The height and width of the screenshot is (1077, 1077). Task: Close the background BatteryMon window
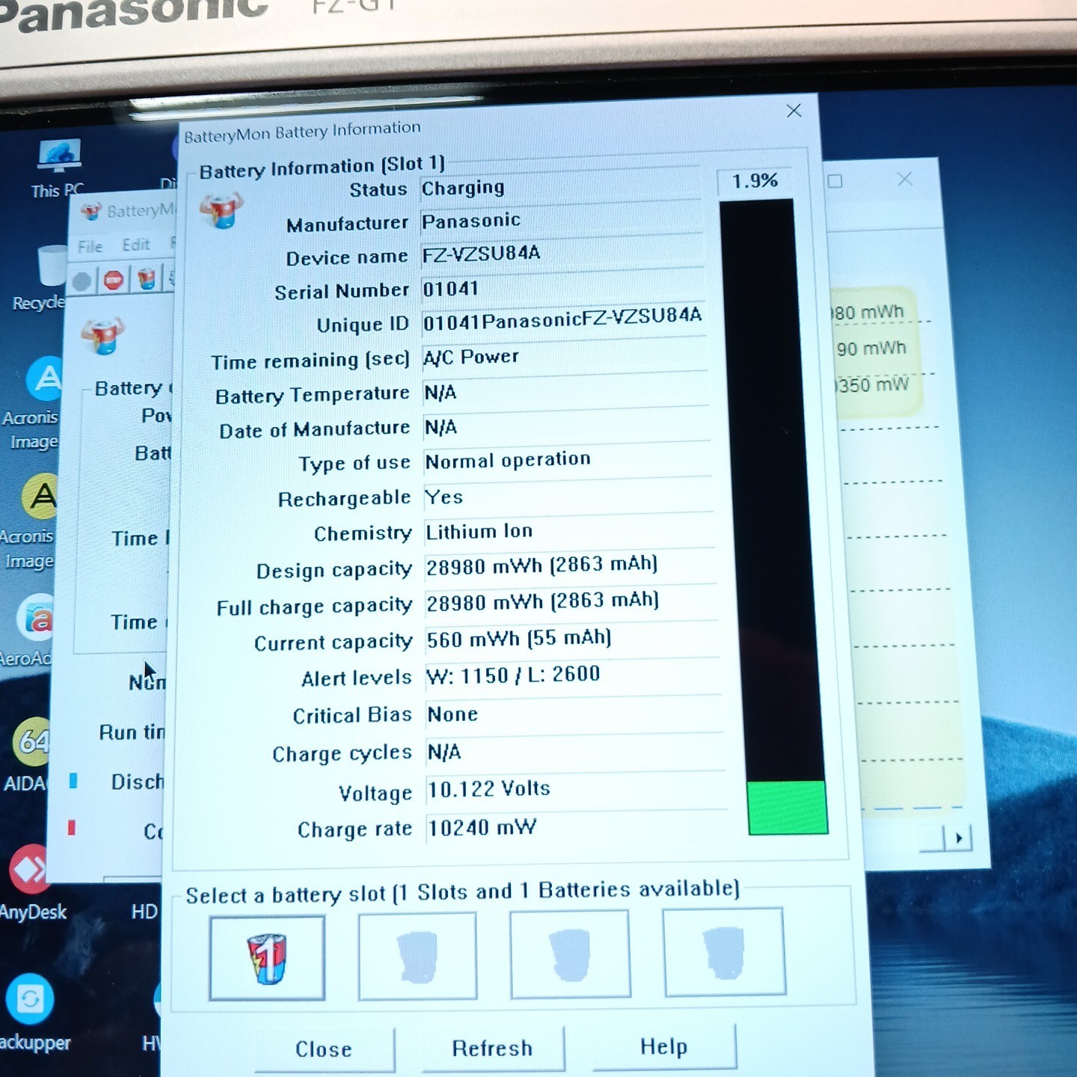point(905,179)
